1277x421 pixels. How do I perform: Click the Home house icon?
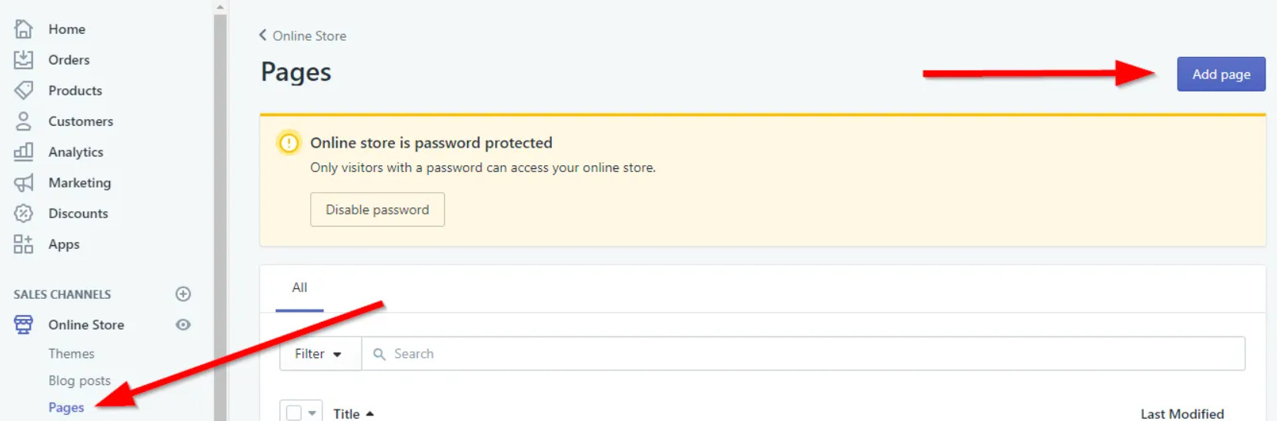(24, 29)
